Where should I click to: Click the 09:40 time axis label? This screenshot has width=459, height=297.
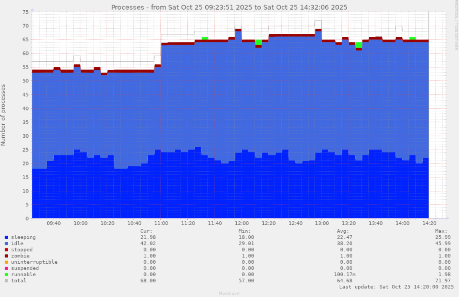point(54,223)
